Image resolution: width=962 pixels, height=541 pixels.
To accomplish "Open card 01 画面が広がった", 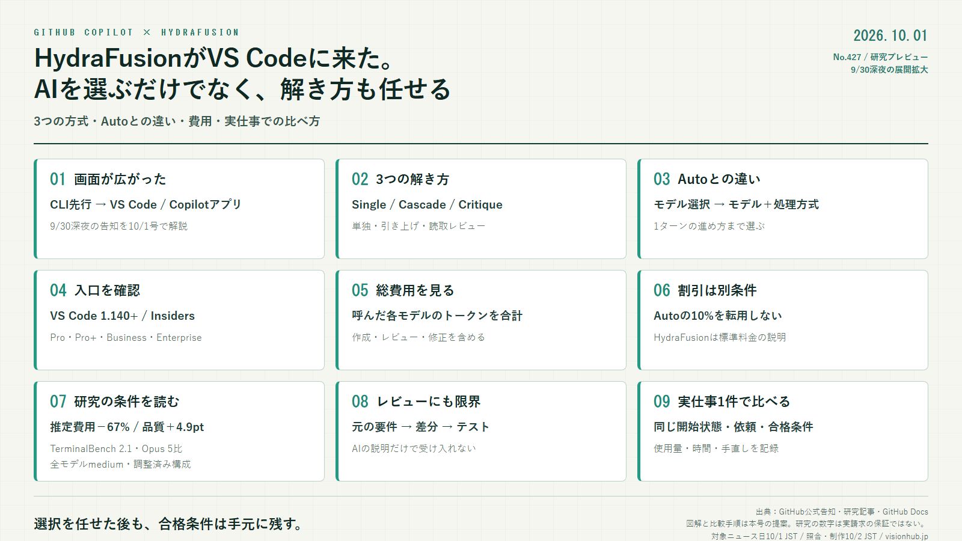I will [x=179, y=209].
